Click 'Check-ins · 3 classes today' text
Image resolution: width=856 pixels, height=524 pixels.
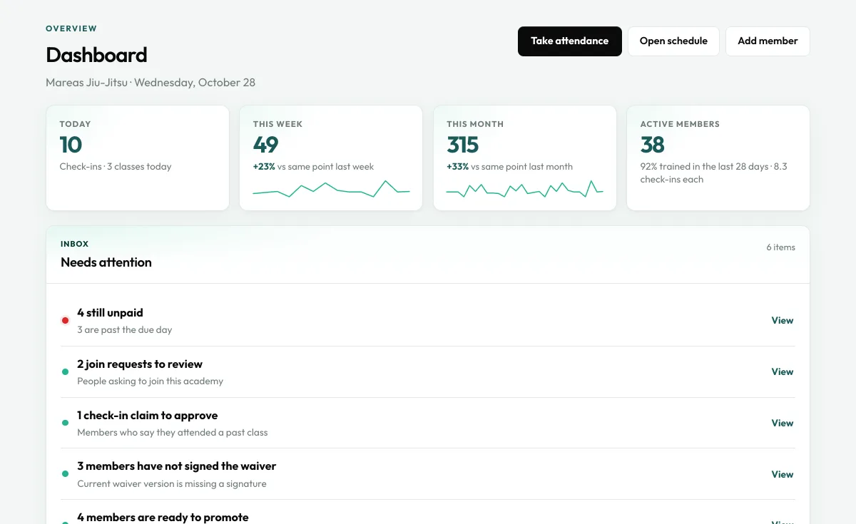click(116, 167)
